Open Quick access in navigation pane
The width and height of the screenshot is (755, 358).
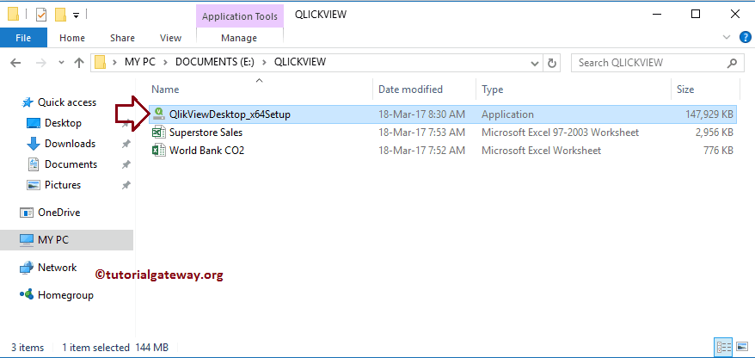point(67,102)
